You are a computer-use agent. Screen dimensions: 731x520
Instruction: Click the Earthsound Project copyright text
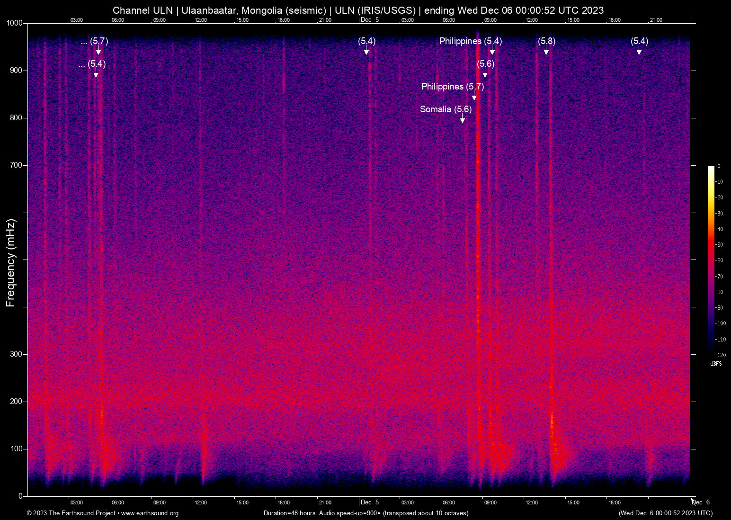(x=72, y=513)
